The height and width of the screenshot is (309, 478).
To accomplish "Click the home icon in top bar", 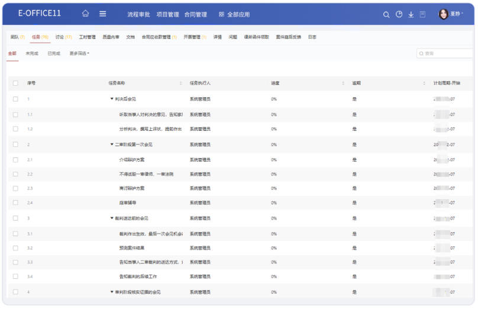I will (86, 14).
